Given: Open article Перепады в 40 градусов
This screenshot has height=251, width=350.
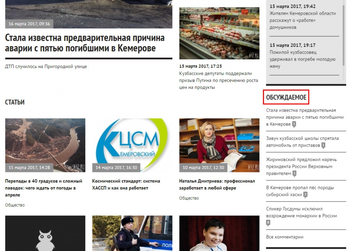Looking at the screenshot, I should 44,188.
